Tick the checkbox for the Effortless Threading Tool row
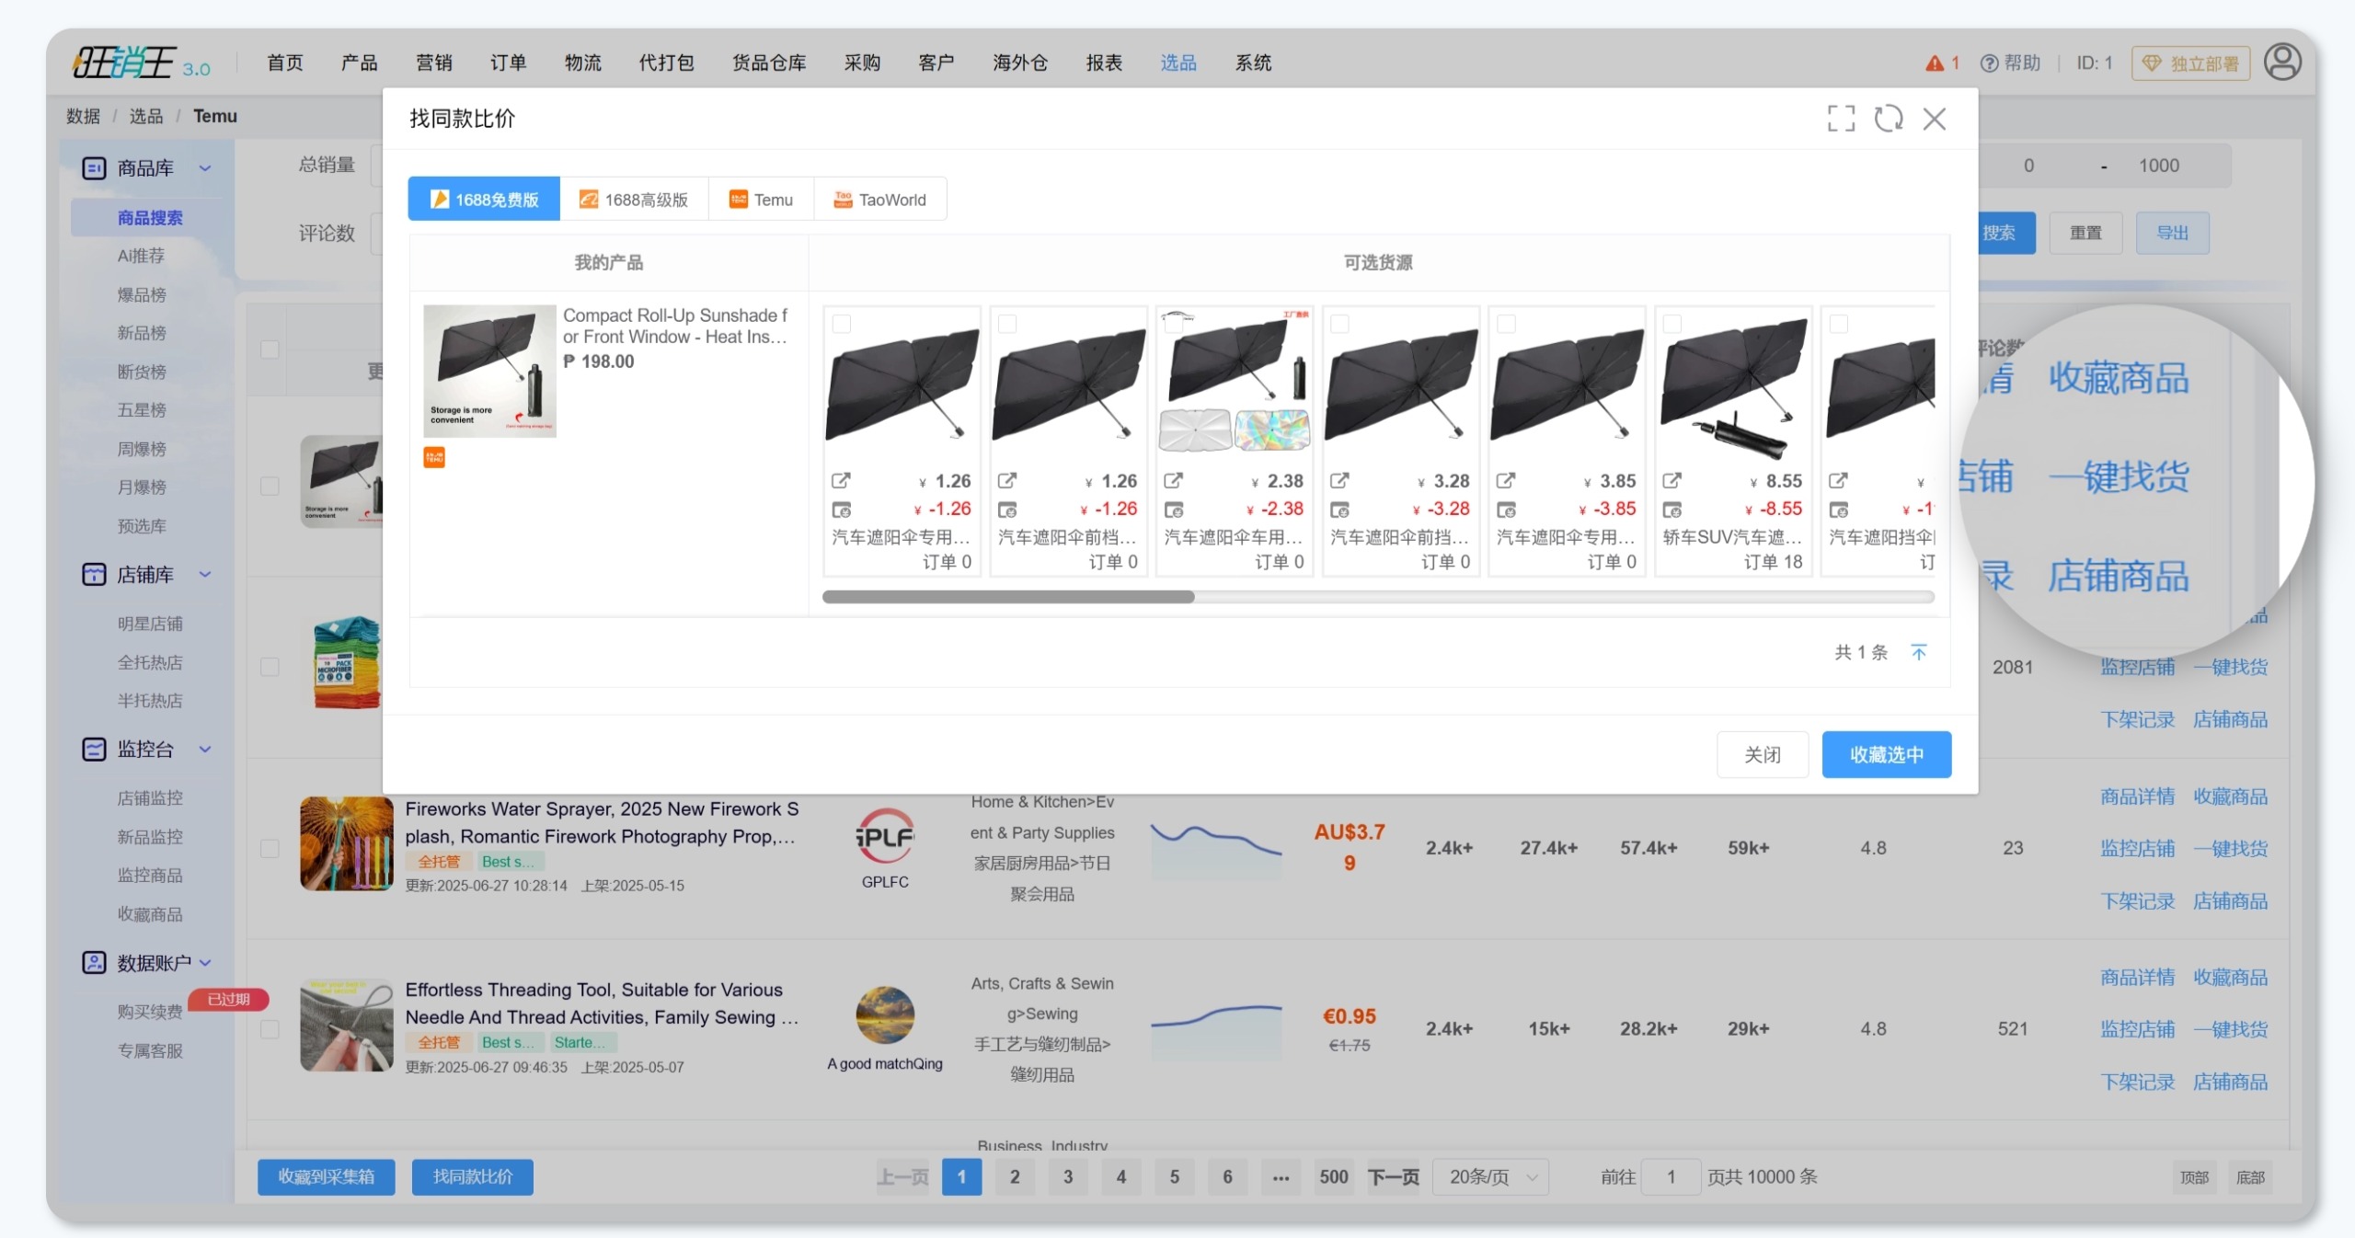The width and height of the screenshot is (2355, 1238). (270, 1029)
